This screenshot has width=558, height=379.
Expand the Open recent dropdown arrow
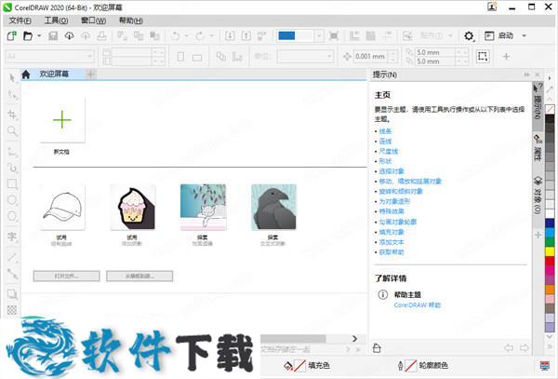39,36
